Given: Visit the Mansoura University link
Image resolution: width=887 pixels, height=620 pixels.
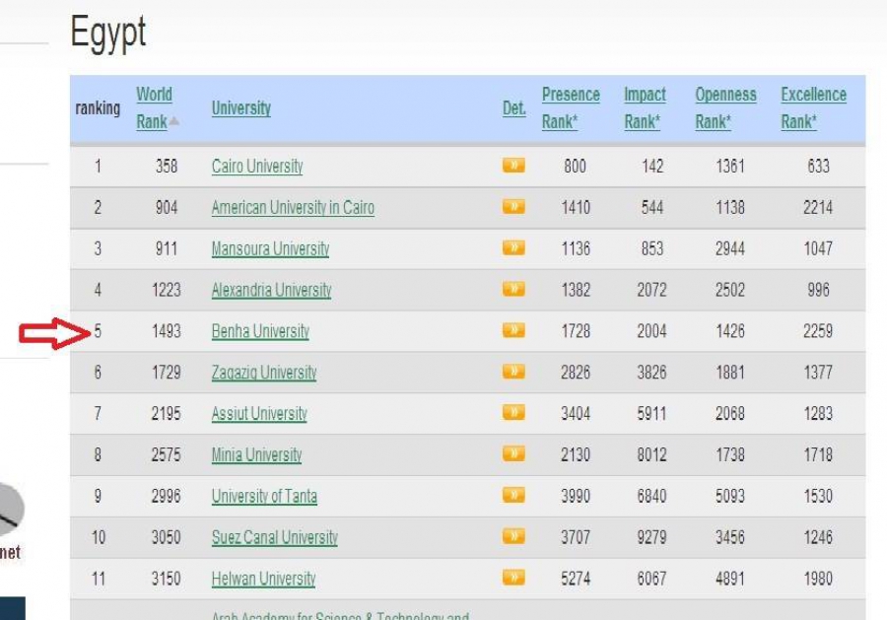Looking at the screenshot, I should (x=270, y=249).
